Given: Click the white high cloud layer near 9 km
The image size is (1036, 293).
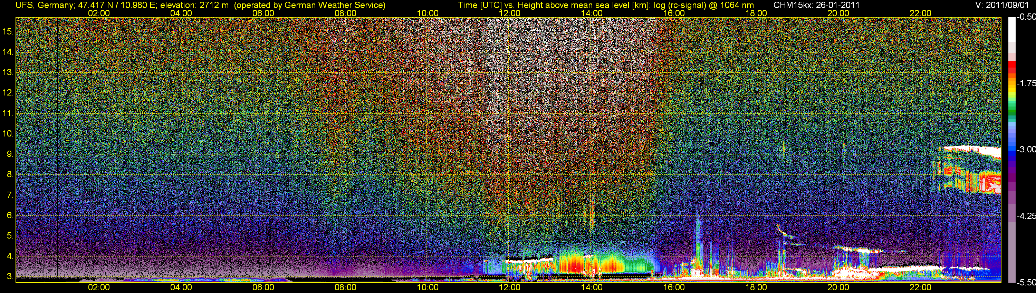Looking at the screenshot, I should coord(973,151).
